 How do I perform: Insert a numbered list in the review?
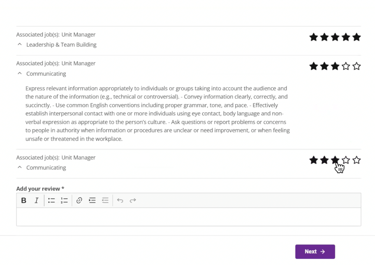pos(64,201)
